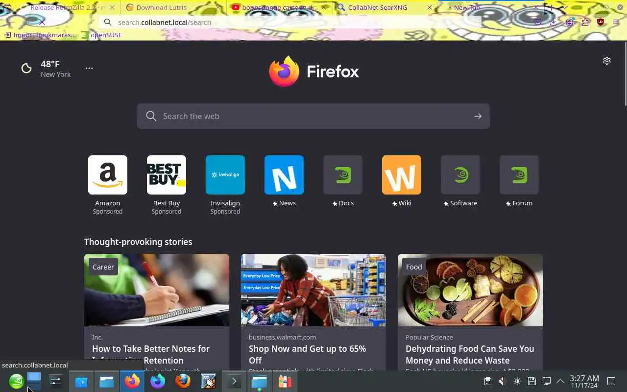
Task: Open the weather widget three-dot menu
Action: coord(89,68)
